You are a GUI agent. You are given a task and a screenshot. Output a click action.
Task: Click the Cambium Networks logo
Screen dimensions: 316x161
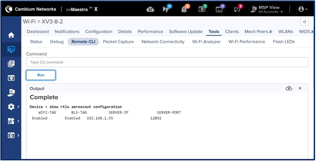tap(31, 9)
